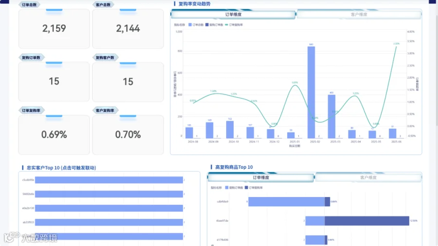Toggle 订单复购率 line legend in trend chart
Image resolution: width=438 pixels, height=246 pixels.
pyautogui.click(x=234, y=25)
